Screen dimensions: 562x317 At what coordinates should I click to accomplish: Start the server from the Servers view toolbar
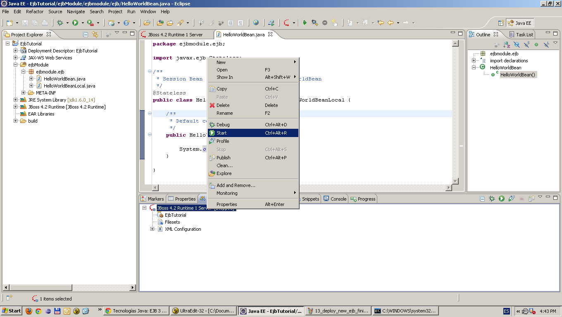[502, 198]
